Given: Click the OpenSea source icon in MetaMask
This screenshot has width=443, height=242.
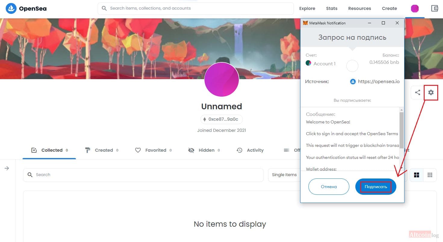Looking at the screenshot, I should 353,81.
